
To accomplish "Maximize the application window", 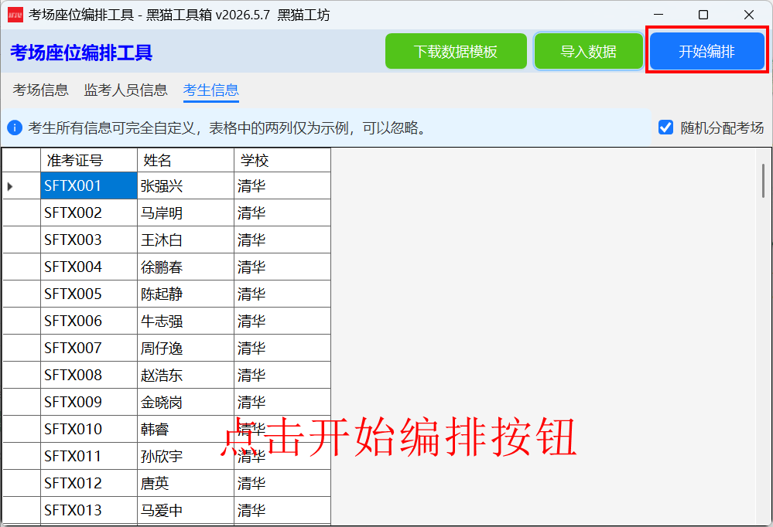I will (x=703, y=15).
